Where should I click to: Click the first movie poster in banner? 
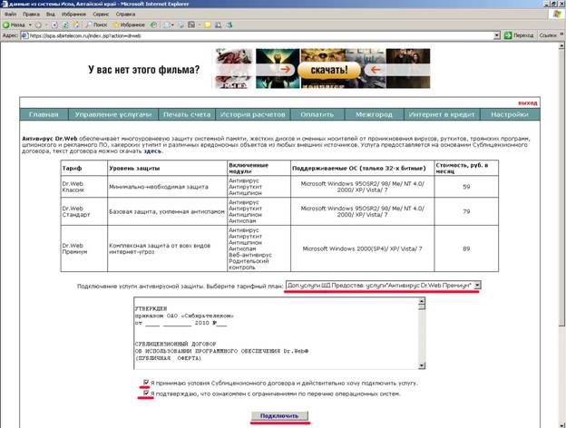(234, 69)
